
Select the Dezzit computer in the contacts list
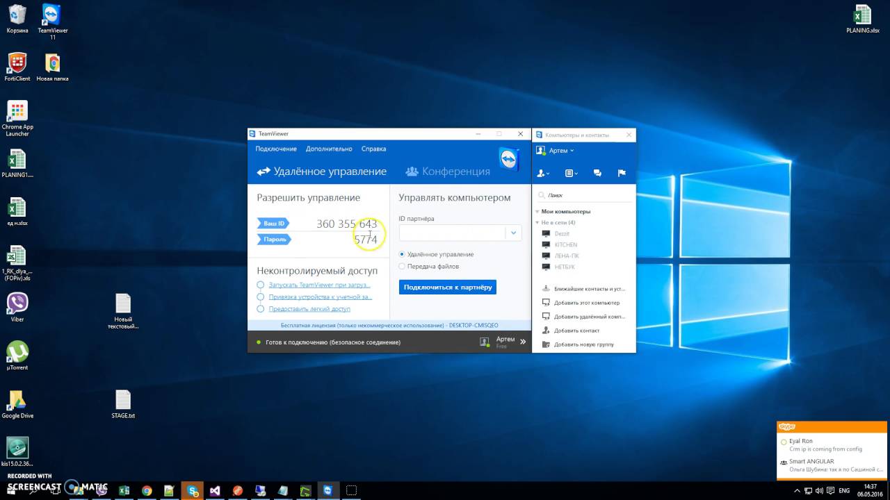coord(562,233)
